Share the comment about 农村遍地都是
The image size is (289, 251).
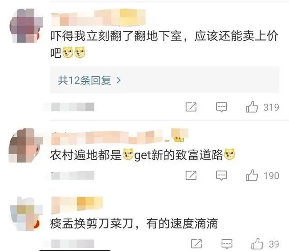point(191,175)
